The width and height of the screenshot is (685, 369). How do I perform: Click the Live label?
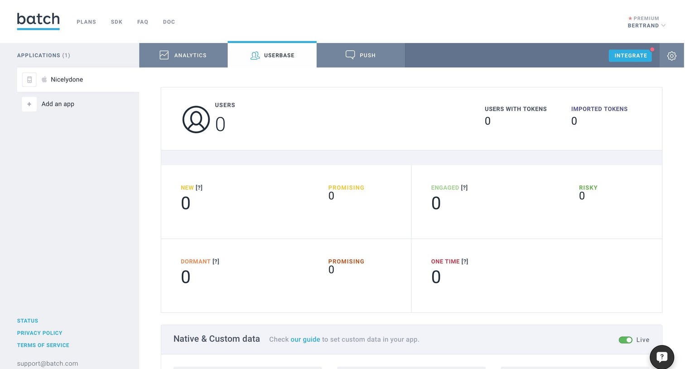point(643,340)
